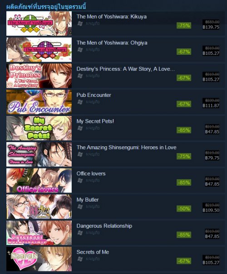The width and height of the screenshot is (227, 274).
Task: Open The Men of Yoshiwara: Ohgiya title link
Action: pos(112,43)
